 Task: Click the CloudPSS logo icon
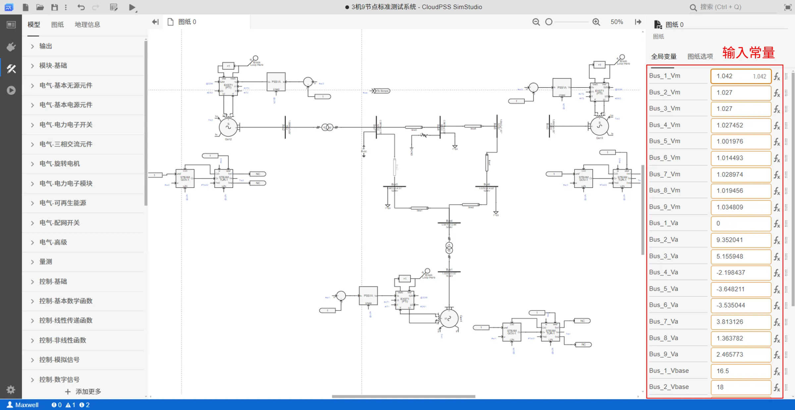[x=9, y=7]
